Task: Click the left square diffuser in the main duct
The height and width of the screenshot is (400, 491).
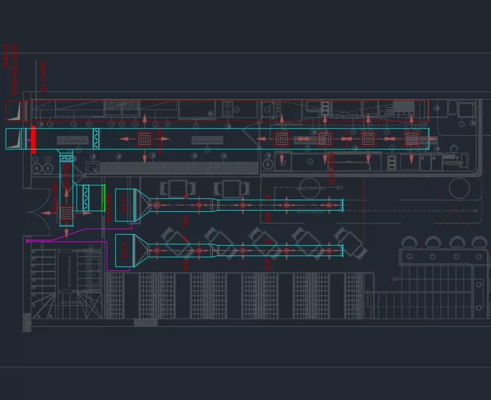Action: click(x=145, y=139)
